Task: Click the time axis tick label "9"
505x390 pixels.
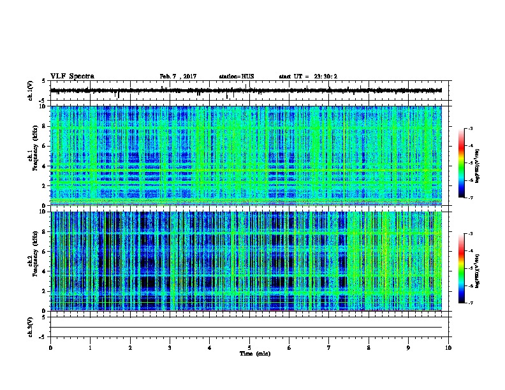Action: (408, 348)
